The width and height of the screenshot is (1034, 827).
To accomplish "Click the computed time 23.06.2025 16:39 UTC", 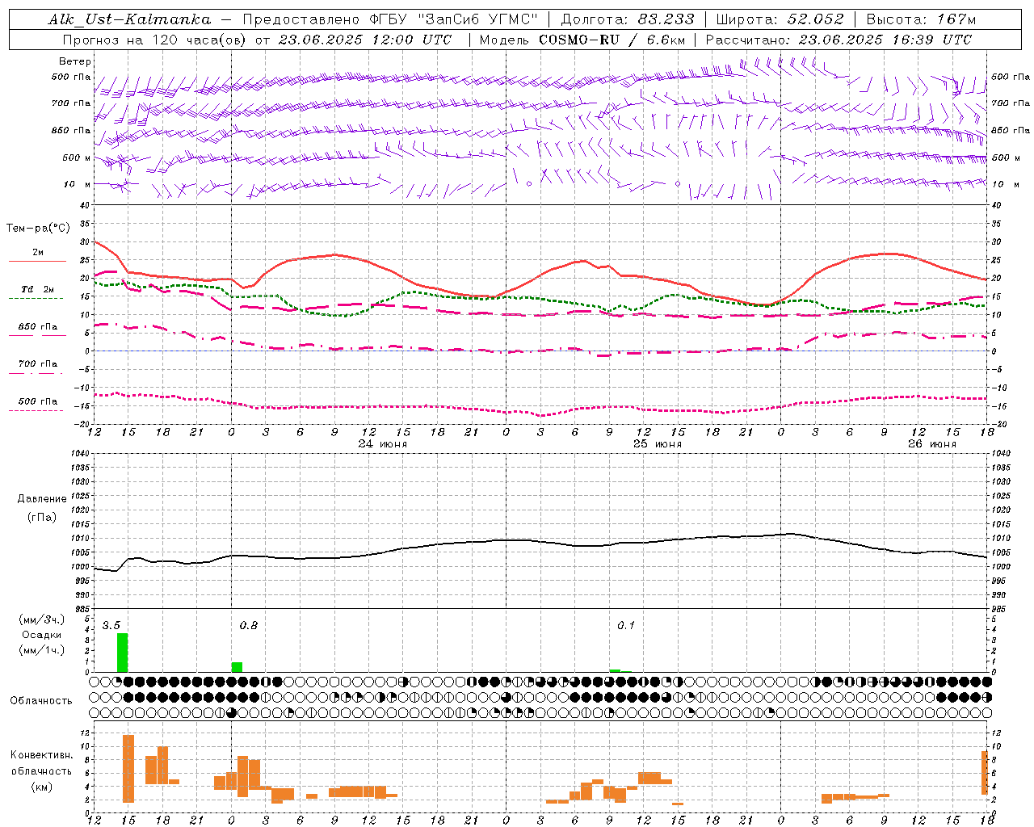I will pos(885,39).
